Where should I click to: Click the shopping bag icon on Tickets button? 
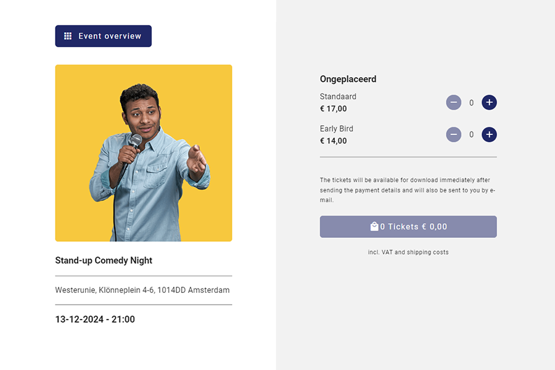(x=374, y=226)
